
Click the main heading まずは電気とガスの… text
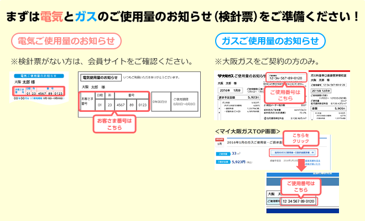[182, 17]
